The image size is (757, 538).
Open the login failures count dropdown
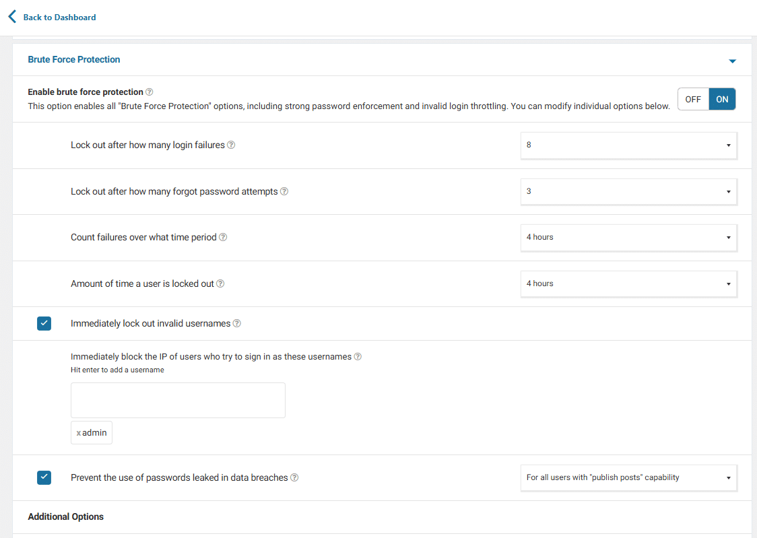coord(628,145)
